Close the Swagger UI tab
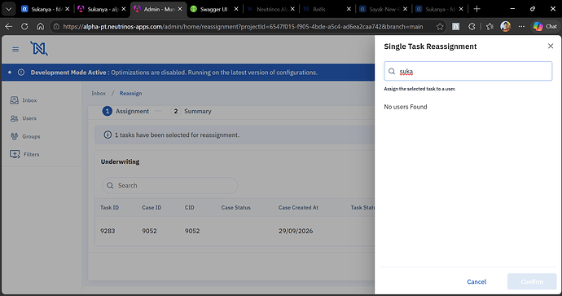 coord(236,9)
